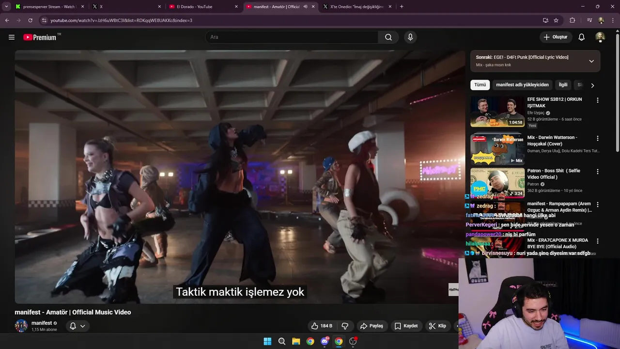
Task: Open options for EFE SHOW S3B12 video
Action: tap(597, 100)
